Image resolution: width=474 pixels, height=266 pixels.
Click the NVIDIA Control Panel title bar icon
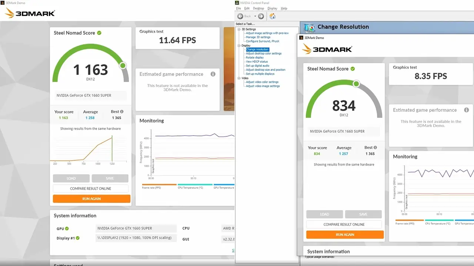pyautogui.click(x=237, y=3)
